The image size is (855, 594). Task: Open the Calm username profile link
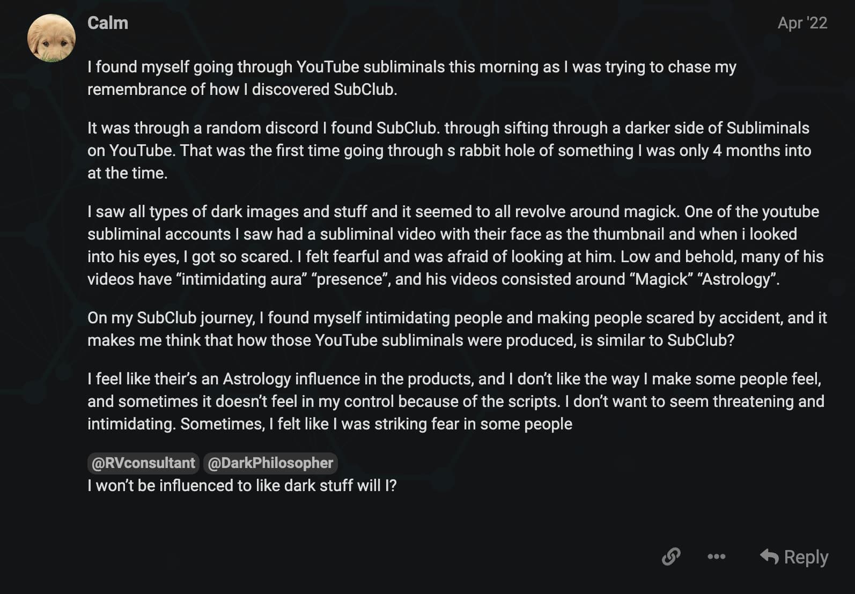[x=108, y=23]
